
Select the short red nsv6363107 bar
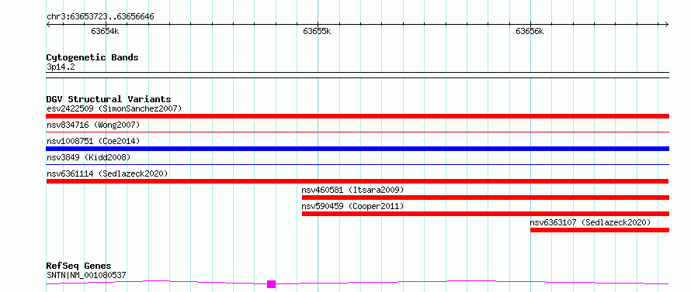[x=599, y=230]
